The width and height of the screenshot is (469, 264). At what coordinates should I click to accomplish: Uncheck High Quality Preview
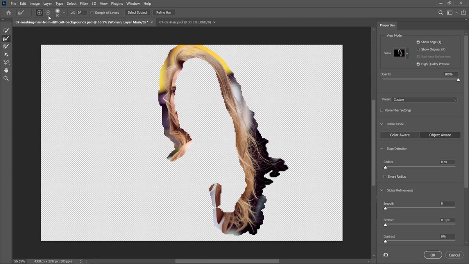point(418,64)
